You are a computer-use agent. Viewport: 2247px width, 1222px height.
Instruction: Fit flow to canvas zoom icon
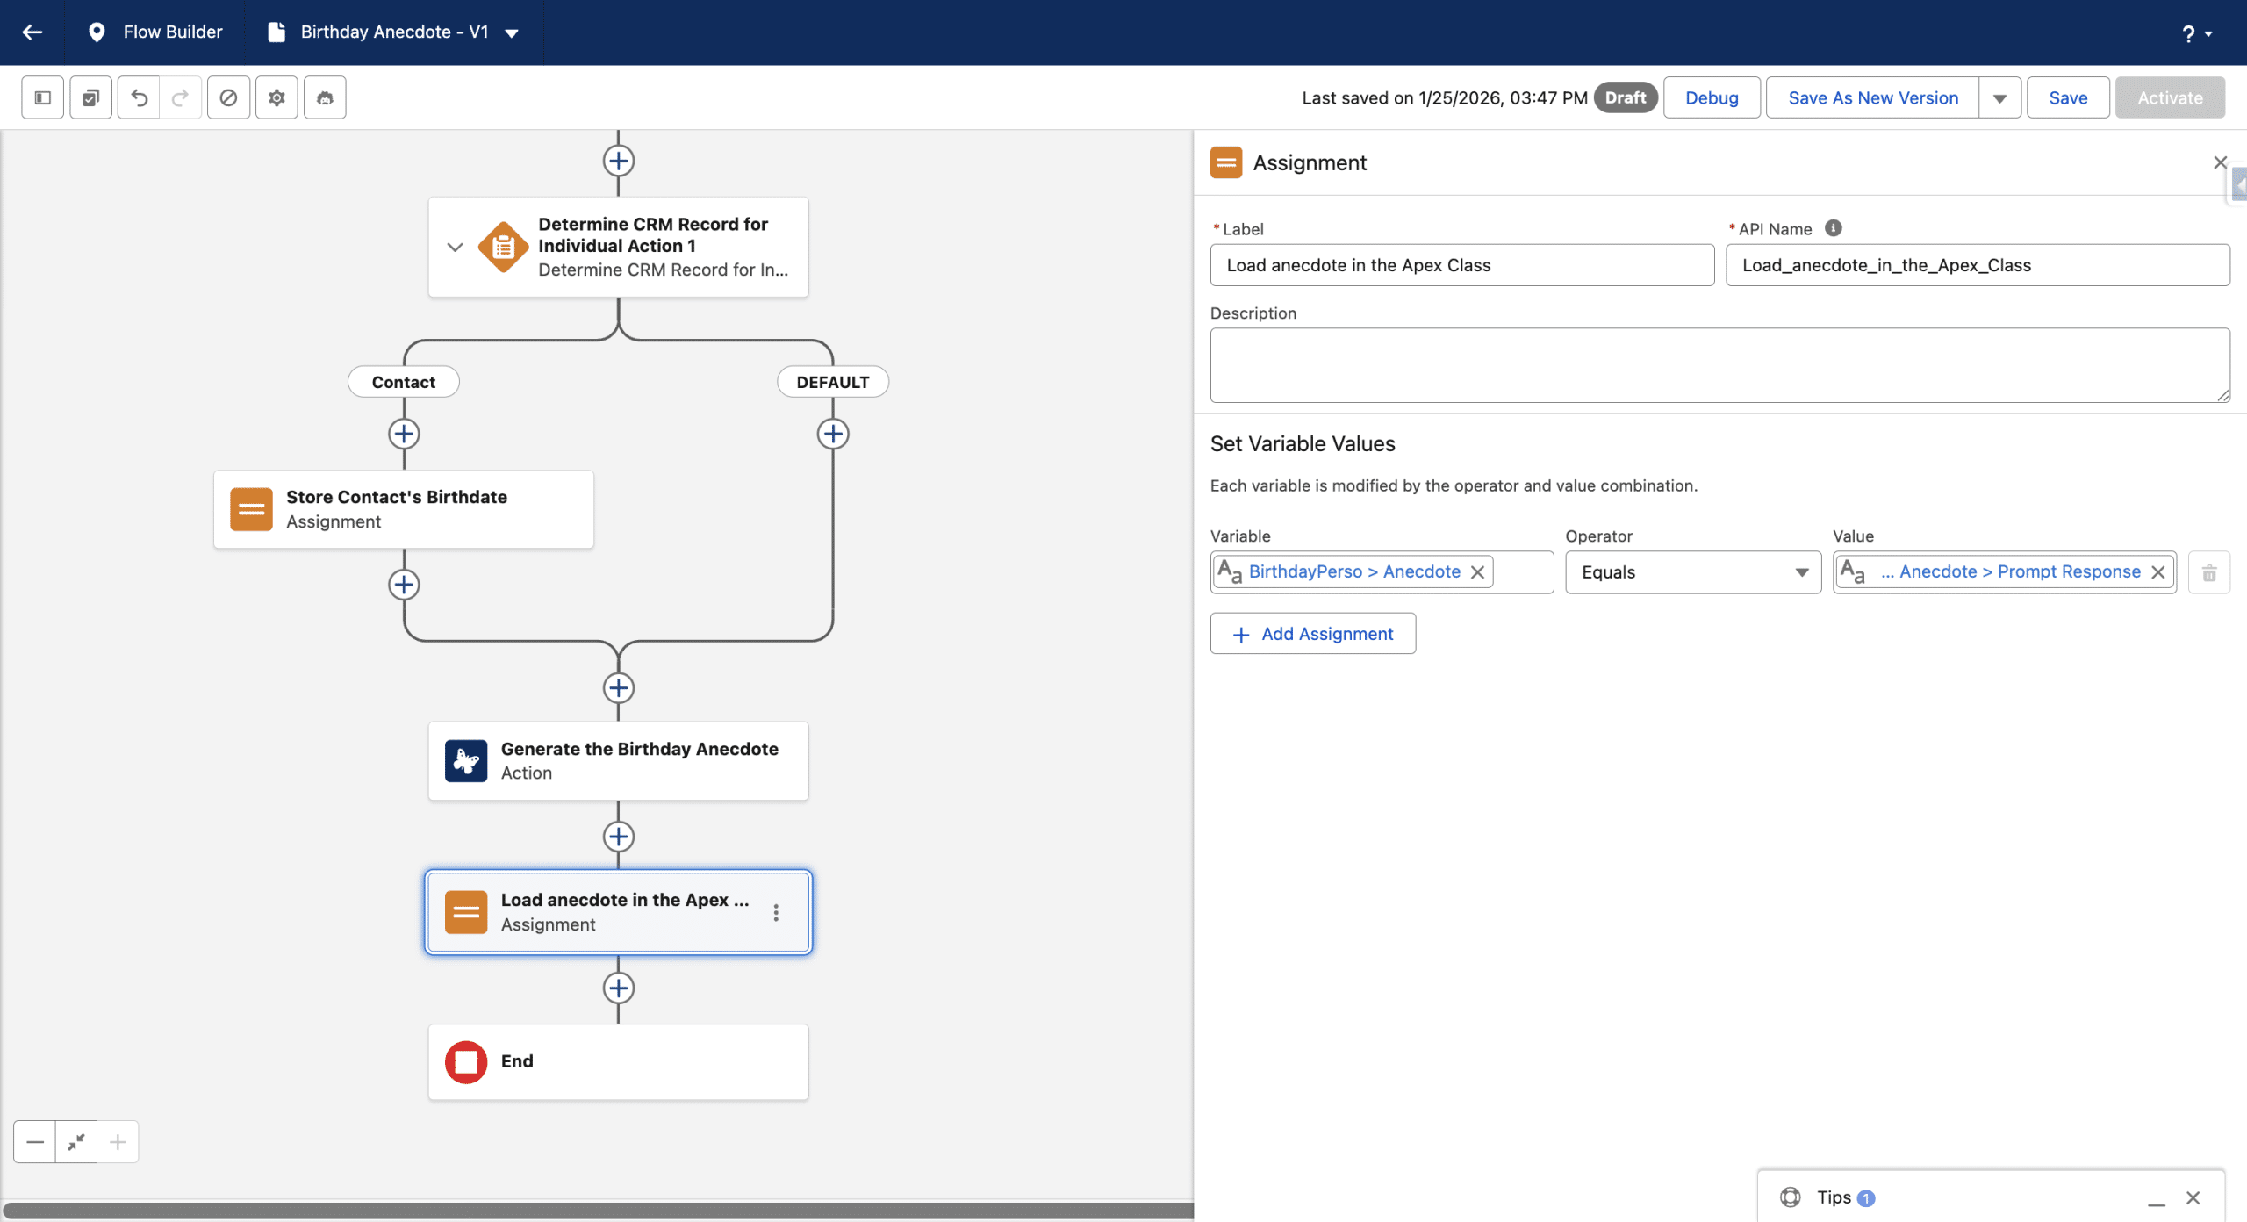(x=76, y=1141)
